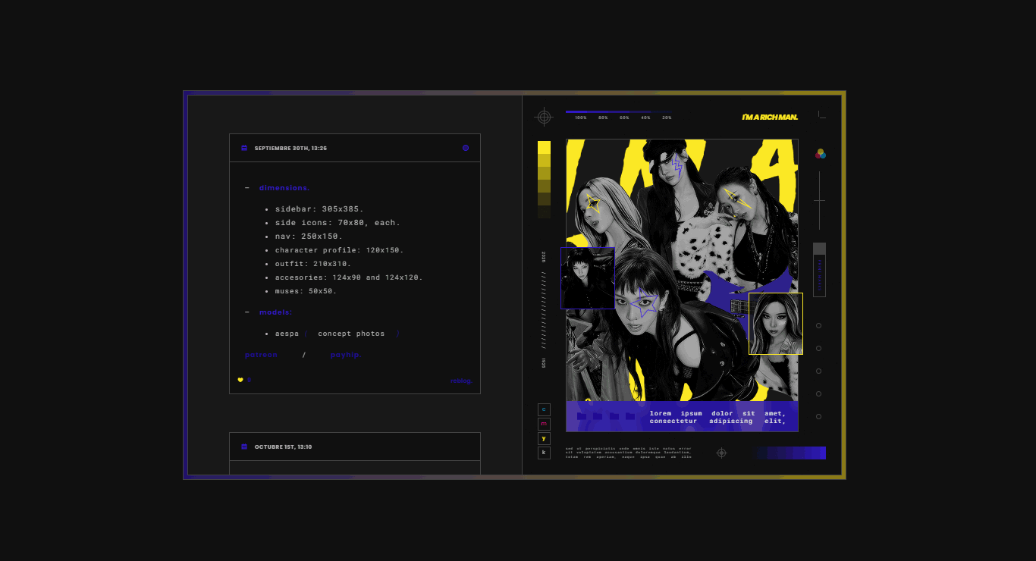Like the post with the yellow heart icon
This screenshot has height=561, width=1036.
[240, 381]
